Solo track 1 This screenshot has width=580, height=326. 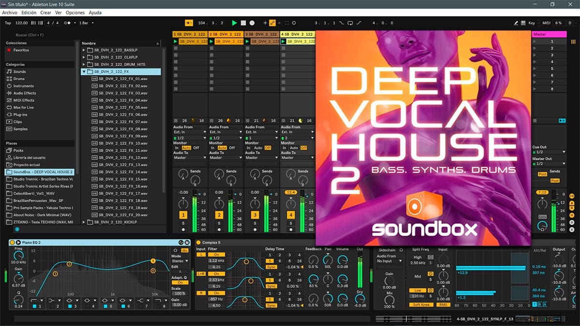click(183, 223)
